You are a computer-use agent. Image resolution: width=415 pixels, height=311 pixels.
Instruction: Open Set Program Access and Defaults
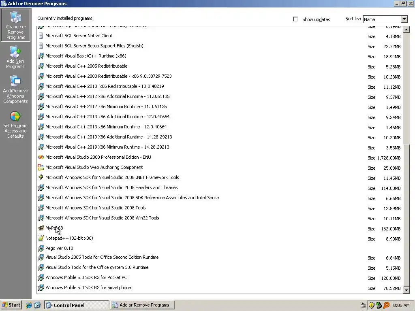click(x=15, y=125)
